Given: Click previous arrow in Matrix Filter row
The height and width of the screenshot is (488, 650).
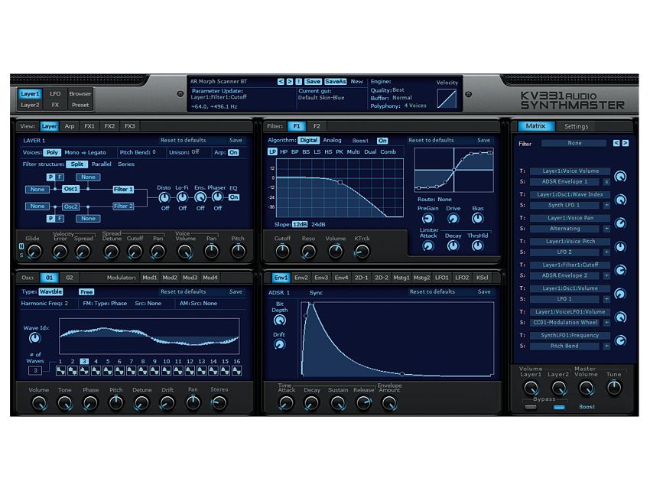Looking at the screenshot, I should 616,143.
